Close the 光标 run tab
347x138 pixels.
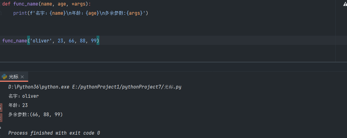click(22, 77)
